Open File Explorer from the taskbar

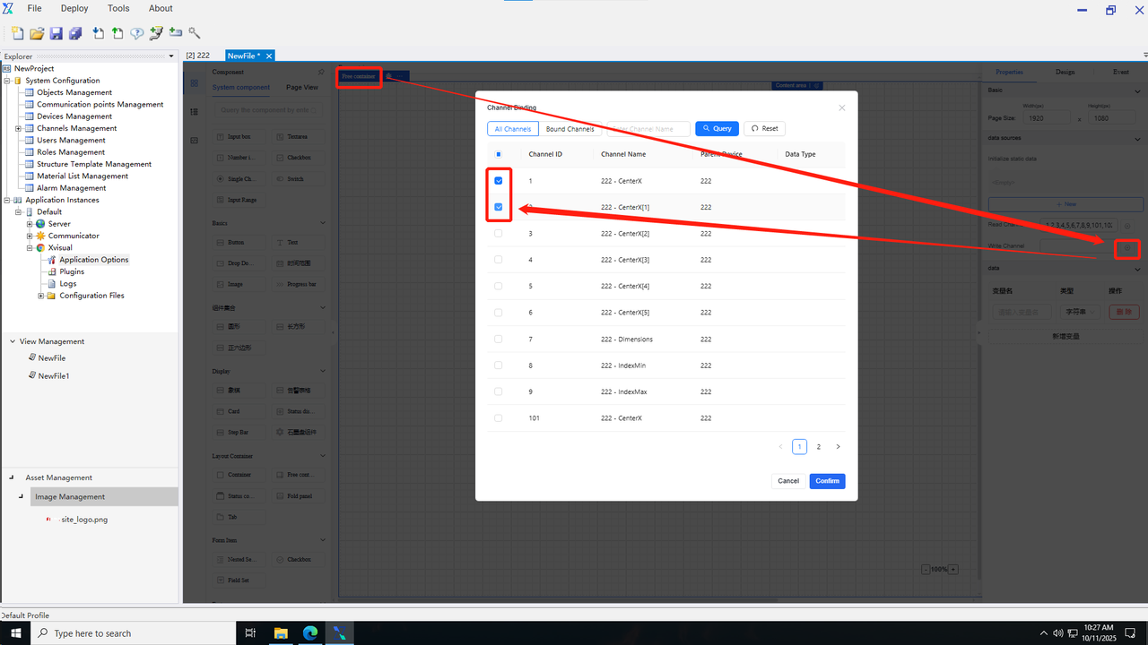[280, 633]
